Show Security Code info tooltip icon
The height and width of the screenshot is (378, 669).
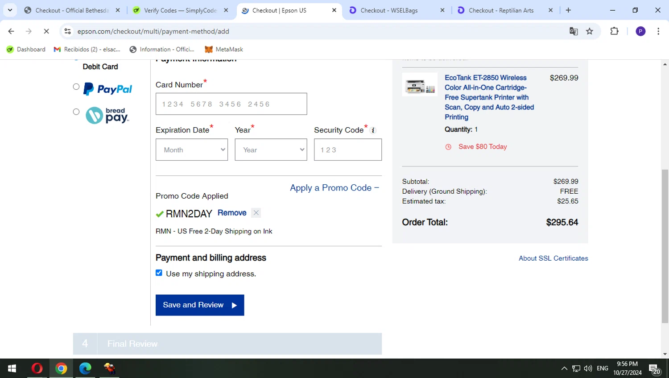pyautogui.click(x=373, y=130)
